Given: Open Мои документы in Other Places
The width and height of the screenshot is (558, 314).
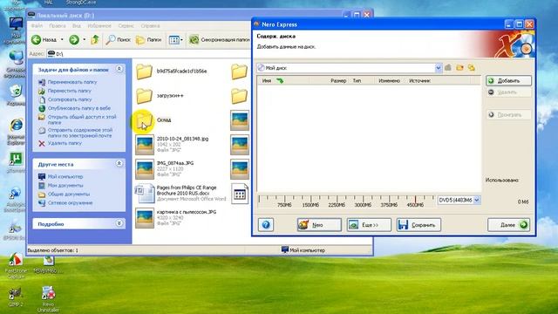Looking at the screenshot, I should pos(65,185).
